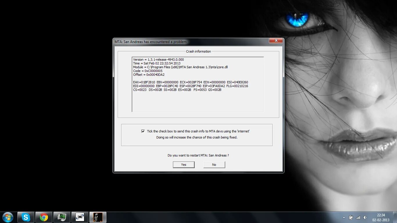Image resolution: width=397 pixels, height=223 pixels.
Task: Click No to skip restarting MTA
Action: [214, 165]
